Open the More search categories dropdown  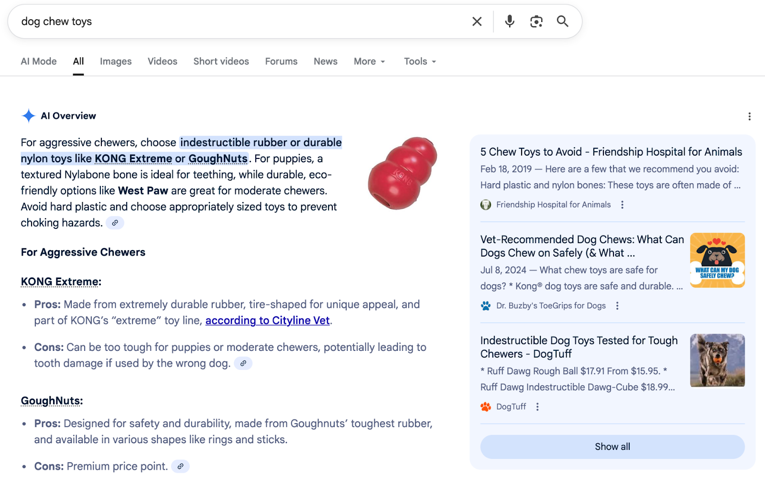coord(369,61)
